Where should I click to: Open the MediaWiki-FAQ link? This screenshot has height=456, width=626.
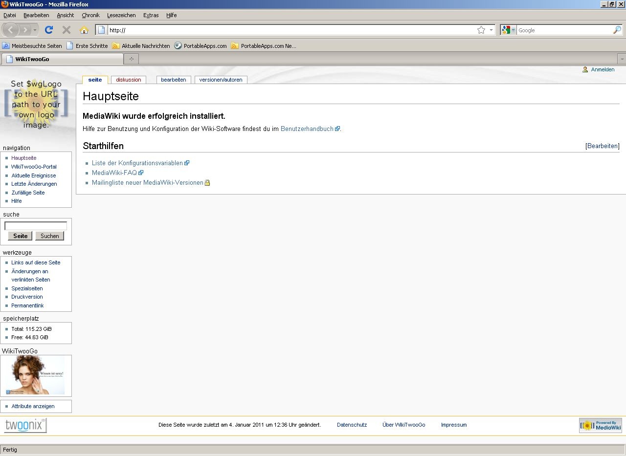pyautogui.click(x=114, y=173)
